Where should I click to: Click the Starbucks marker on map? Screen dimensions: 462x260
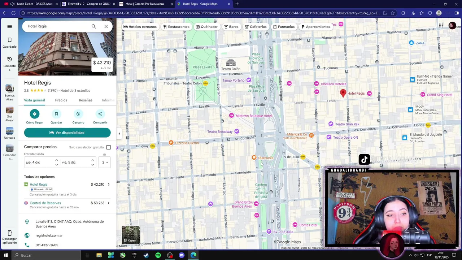coord(254,157)
